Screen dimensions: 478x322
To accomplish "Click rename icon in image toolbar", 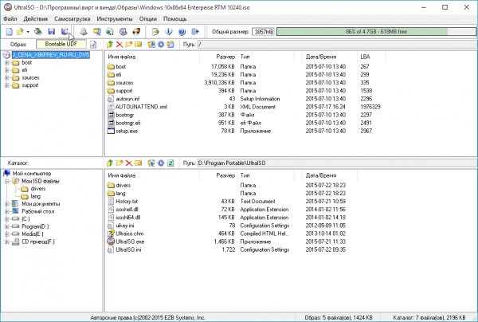I will 139,45.
